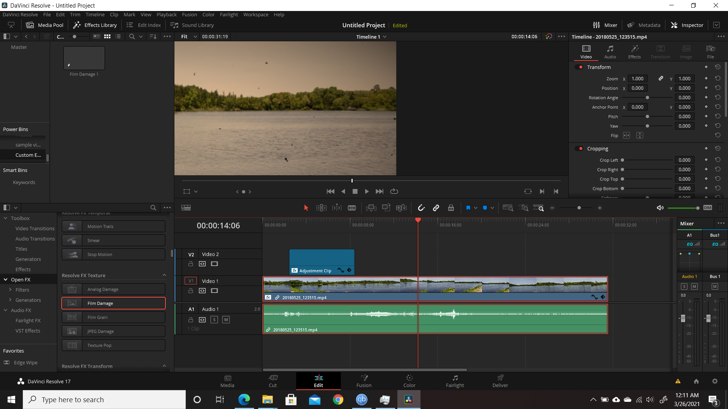This screenshot has height=409, width=728.
Task: Open the Edit Index panel
Action: coord(144,25)
